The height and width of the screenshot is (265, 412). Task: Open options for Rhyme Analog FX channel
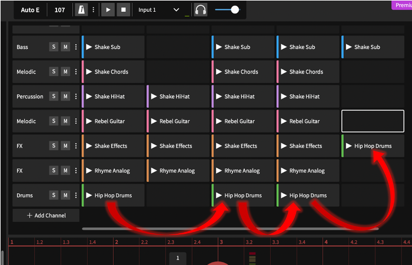(x=76, y=171)
